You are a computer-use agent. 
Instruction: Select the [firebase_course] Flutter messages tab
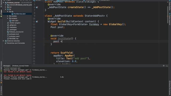pyautogui.click(x=21, y=66)
